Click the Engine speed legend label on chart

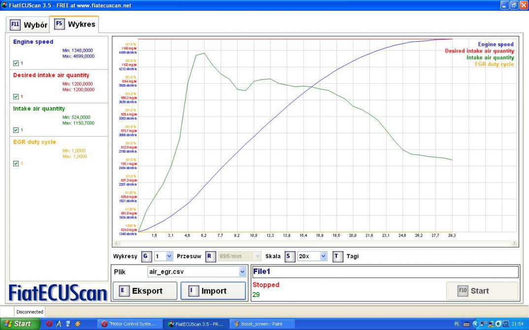pos(496,44)
